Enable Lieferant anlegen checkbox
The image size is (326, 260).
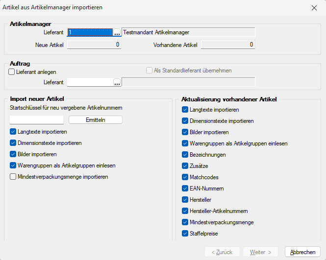pos(12,71)
